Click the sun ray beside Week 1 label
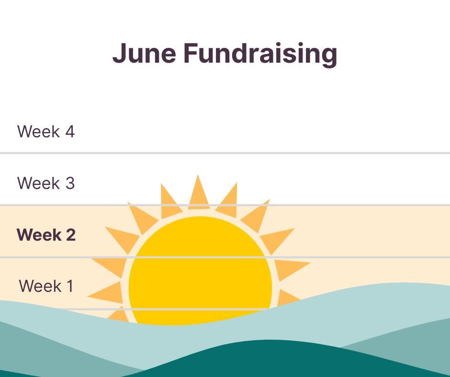Viewport: 450px width, 377px height. pyautogui.click(x=106, y=293)
